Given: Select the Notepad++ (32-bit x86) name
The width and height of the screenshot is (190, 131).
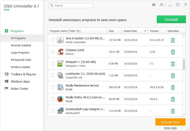Looking at the screenshot, I should coord(81,62).
